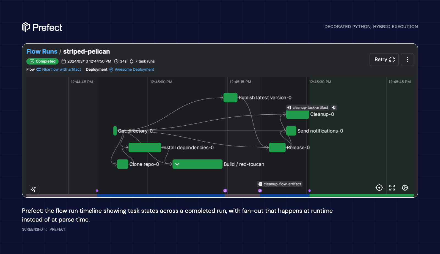Select the Publish latest version-0 task node
Screen dimensions: 440x254
coord(230,98)
